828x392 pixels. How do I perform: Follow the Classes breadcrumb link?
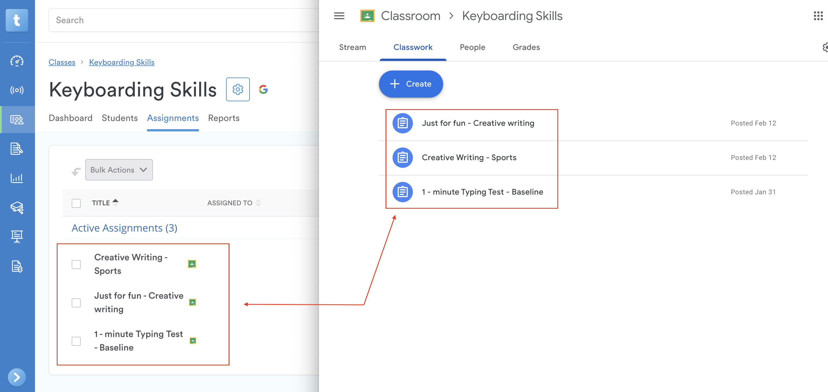62,62
